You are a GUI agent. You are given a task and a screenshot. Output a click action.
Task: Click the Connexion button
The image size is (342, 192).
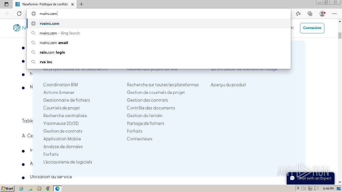click(312, 28)
